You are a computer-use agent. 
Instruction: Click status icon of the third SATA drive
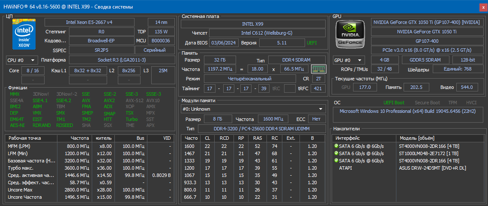click(x=336, y=160)
